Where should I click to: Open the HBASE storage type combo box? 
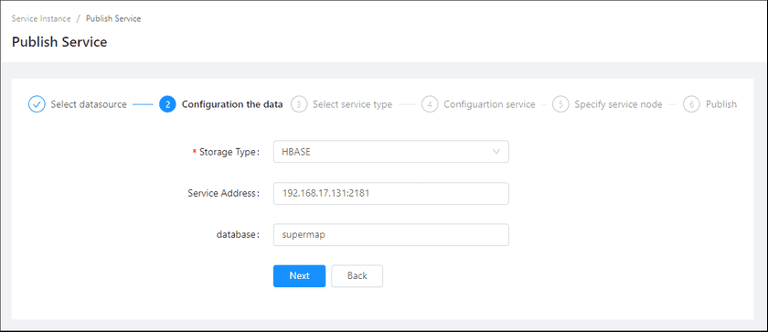391,152
